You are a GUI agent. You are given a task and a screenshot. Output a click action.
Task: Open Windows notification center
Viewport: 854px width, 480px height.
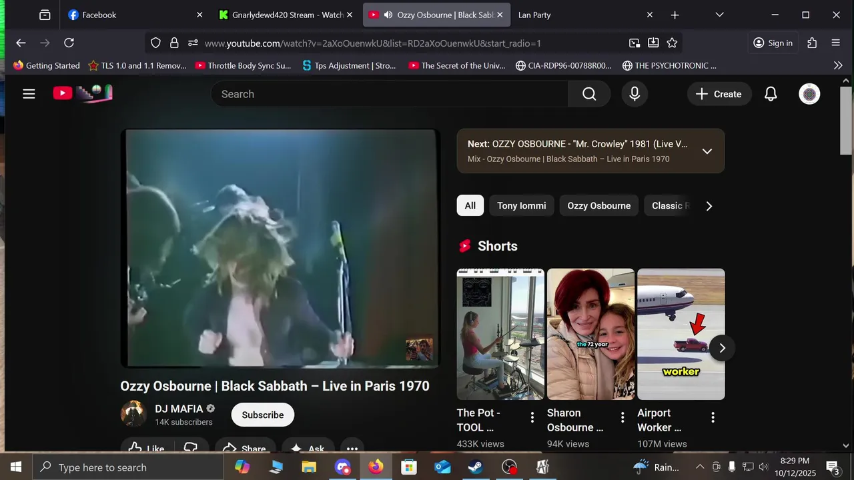pyautogui.click(x=833, y=467)
